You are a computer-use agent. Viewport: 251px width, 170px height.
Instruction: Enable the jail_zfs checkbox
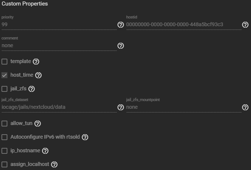click(4, 89)
